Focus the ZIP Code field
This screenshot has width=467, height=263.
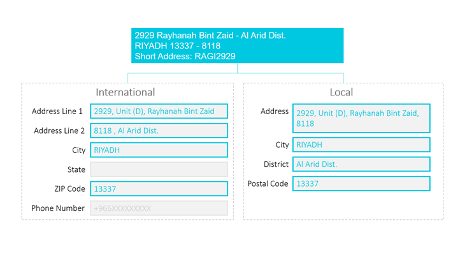159,189
